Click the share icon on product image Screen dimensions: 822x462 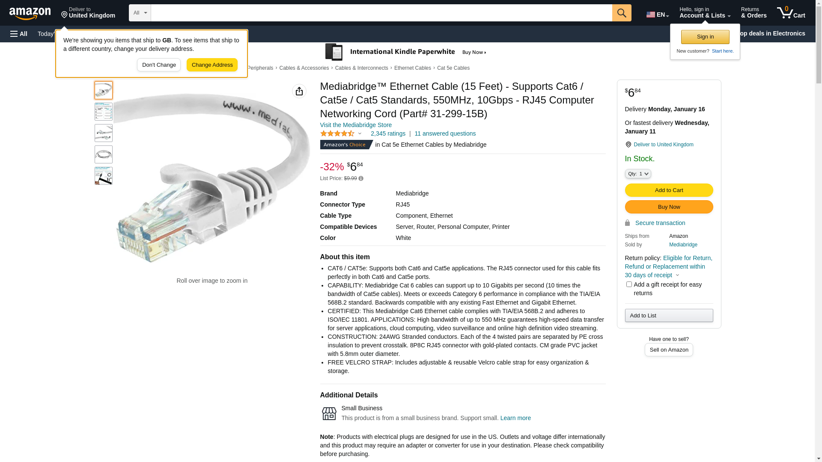pyautogui.click(x=299, y=91)
